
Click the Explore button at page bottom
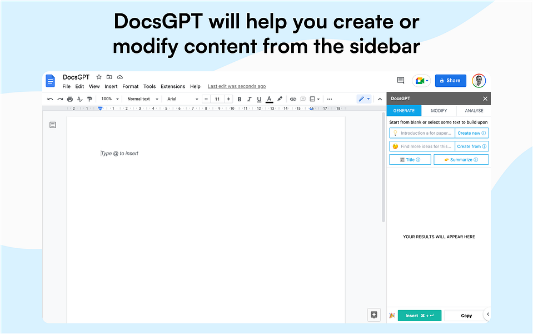[x=374, y=315]
